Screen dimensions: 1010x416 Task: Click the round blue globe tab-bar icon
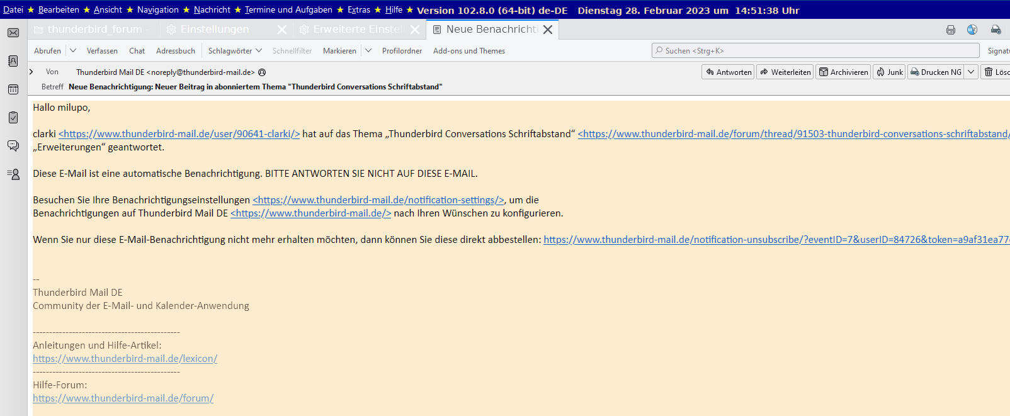pos(972,30)
